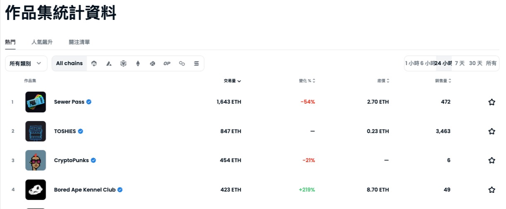
Task: Switch to the 關注清單 tab
Action: [x=79, y=42]
